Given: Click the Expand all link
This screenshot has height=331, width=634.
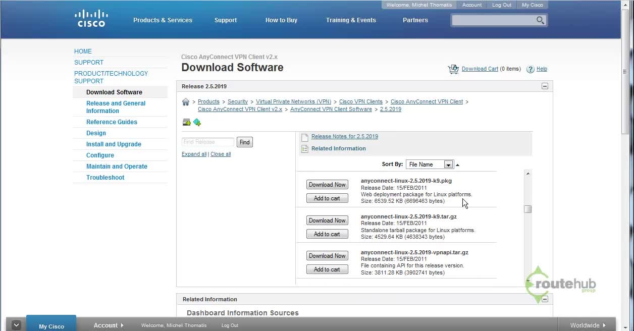Looking at the screenshot, I should 194,154.
